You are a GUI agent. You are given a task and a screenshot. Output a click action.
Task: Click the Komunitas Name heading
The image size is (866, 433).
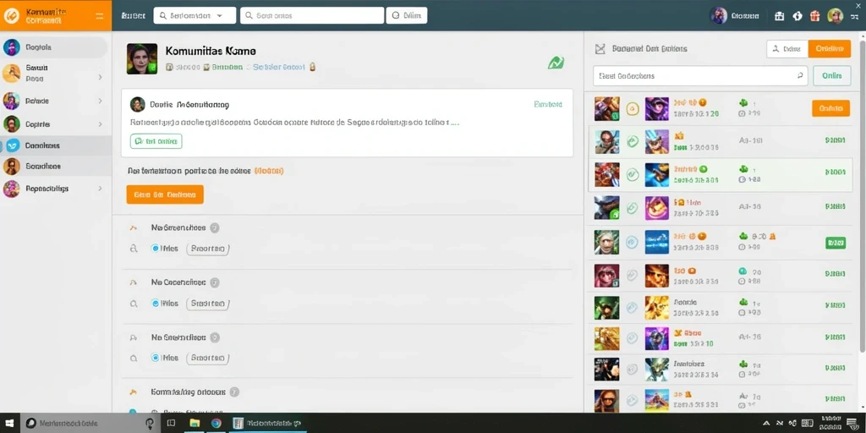pos(211,51)
